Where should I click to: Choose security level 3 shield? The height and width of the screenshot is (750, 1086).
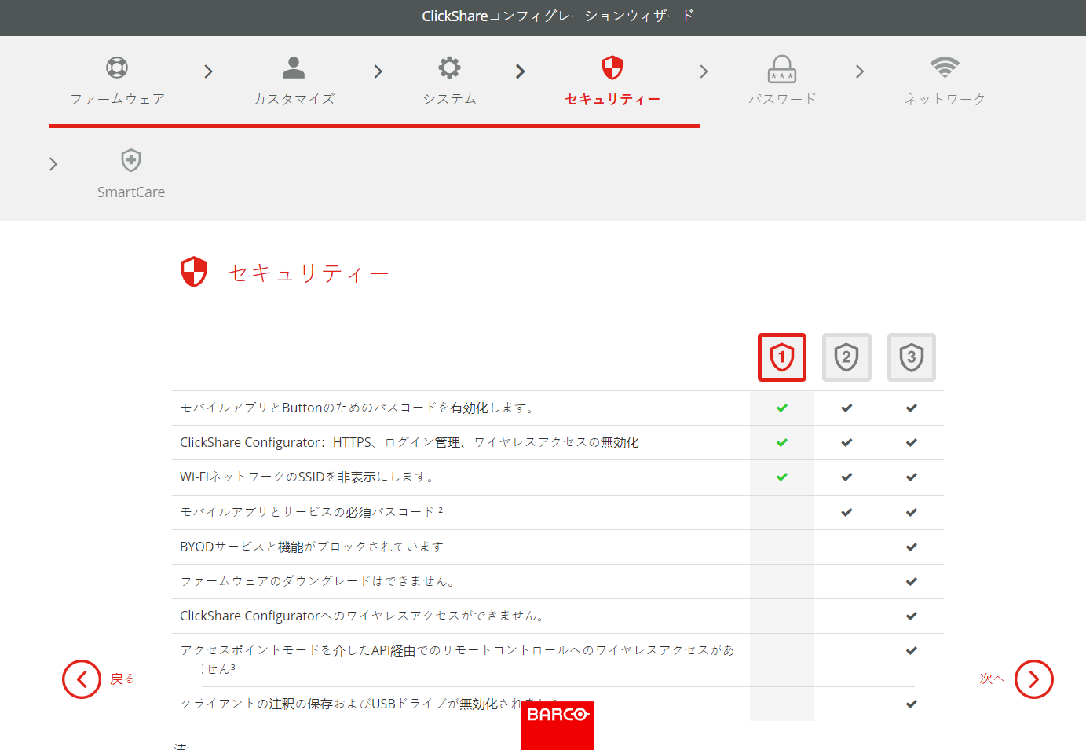[x=912, y=357]
